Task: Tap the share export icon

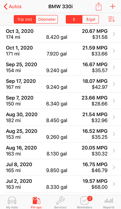Action: click(98, 6)
